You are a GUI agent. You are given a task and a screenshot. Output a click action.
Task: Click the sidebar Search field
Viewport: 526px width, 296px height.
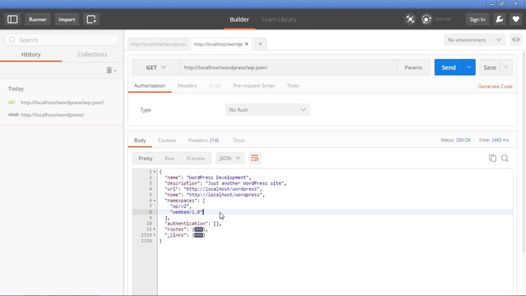point(62,40)
